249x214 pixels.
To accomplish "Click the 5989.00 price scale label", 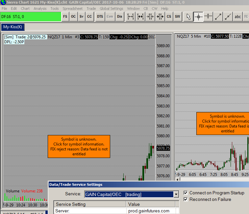I will (x=163, y=46).
